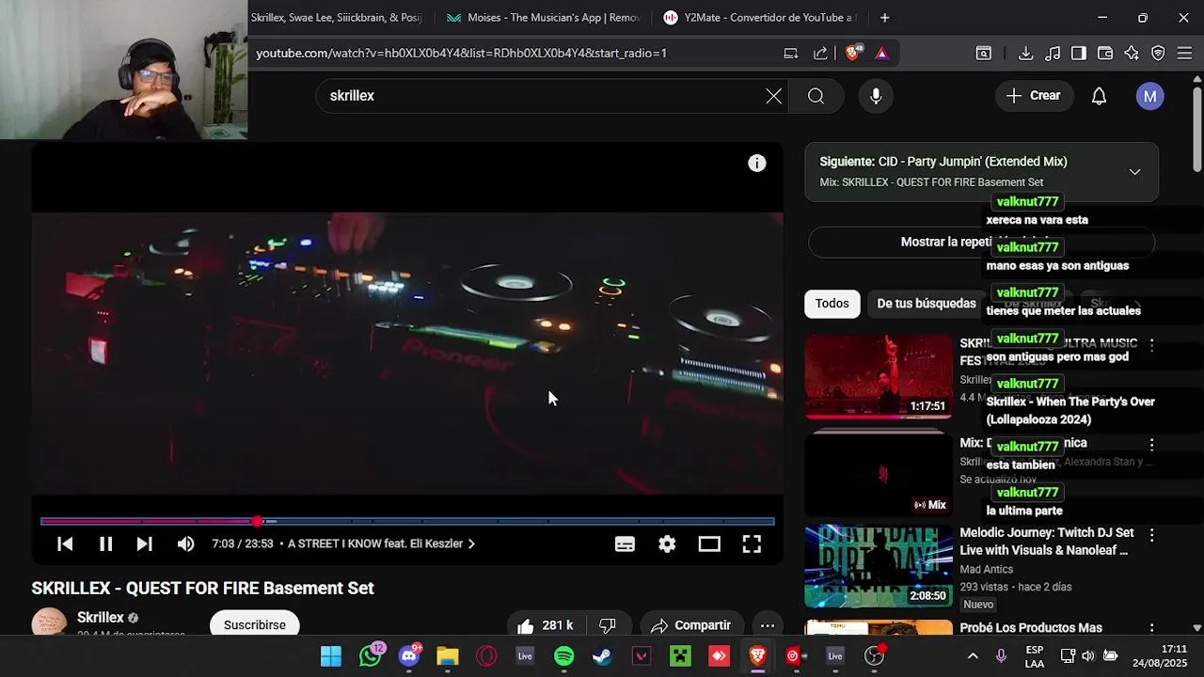
Task: Open tab search toolbar icon
Action: pos(983,54)
